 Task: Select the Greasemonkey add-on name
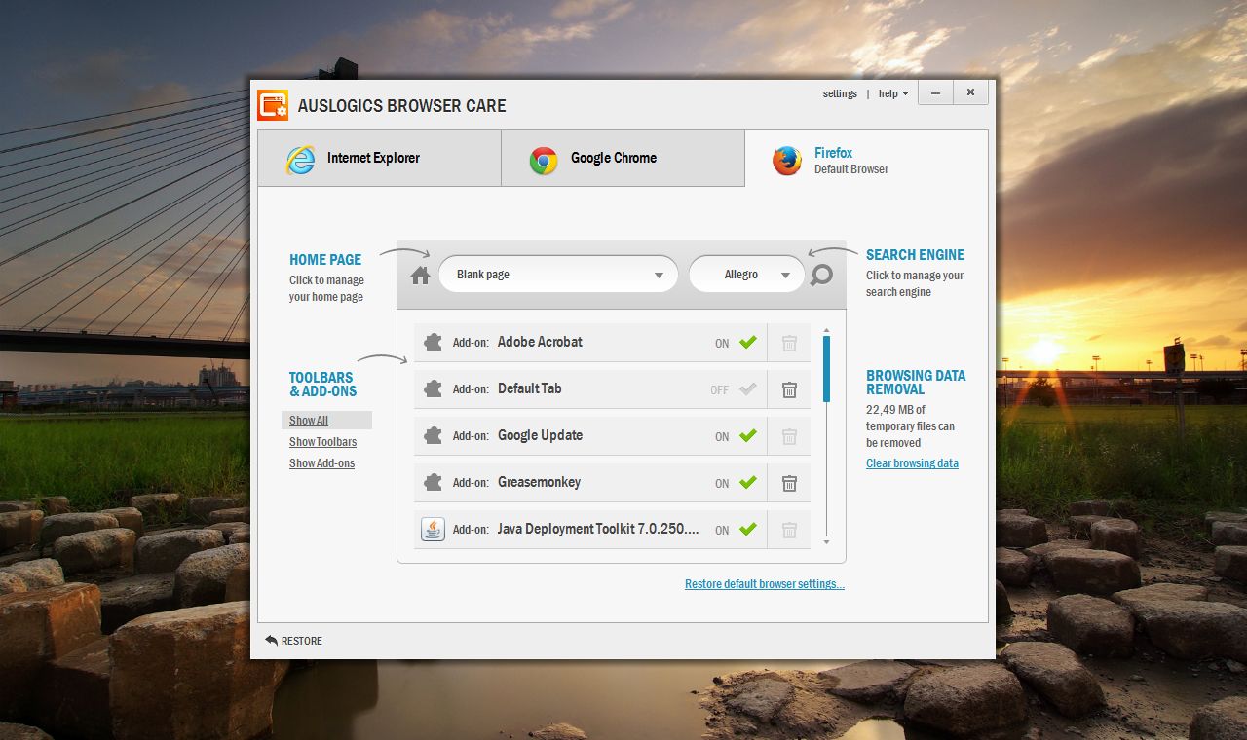click(x=539, y=482)
